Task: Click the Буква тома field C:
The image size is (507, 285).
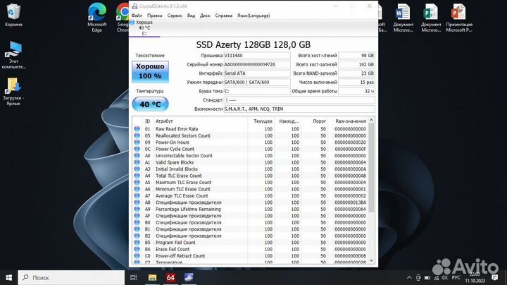Action: click(x=257, y=91)
